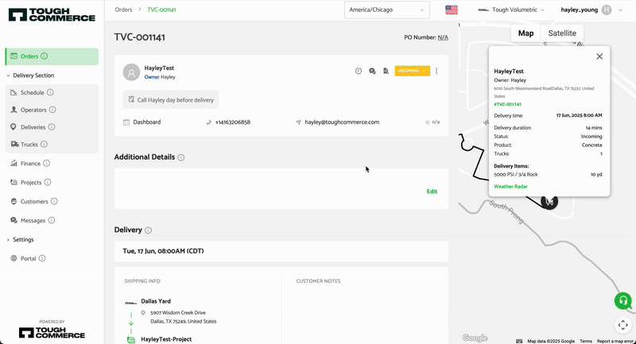Click the US flag language icon
Image resolution: width=636 pixels, height=344 pixels.
point(452,10)
